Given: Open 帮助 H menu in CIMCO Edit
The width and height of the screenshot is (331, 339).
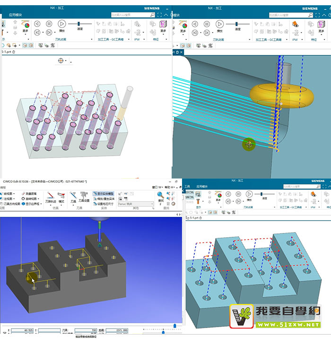Looking at the screenshot, I should 169,187.
